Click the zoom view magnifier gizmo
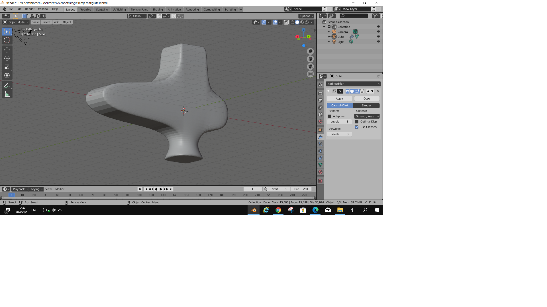Viewport: 547px width, 307px height. 310,51
